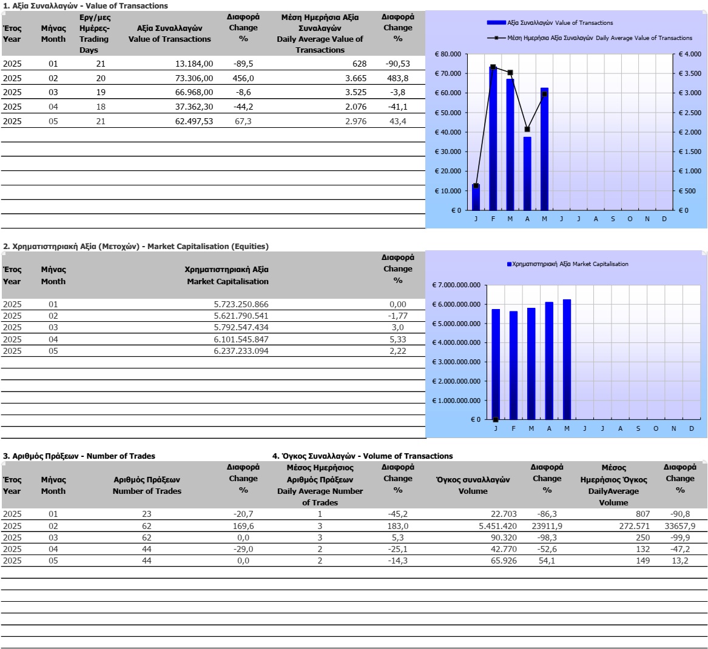The image size is (708, 649).
Task: Click the volume value 65.926
Action: [x=504, y=561]
